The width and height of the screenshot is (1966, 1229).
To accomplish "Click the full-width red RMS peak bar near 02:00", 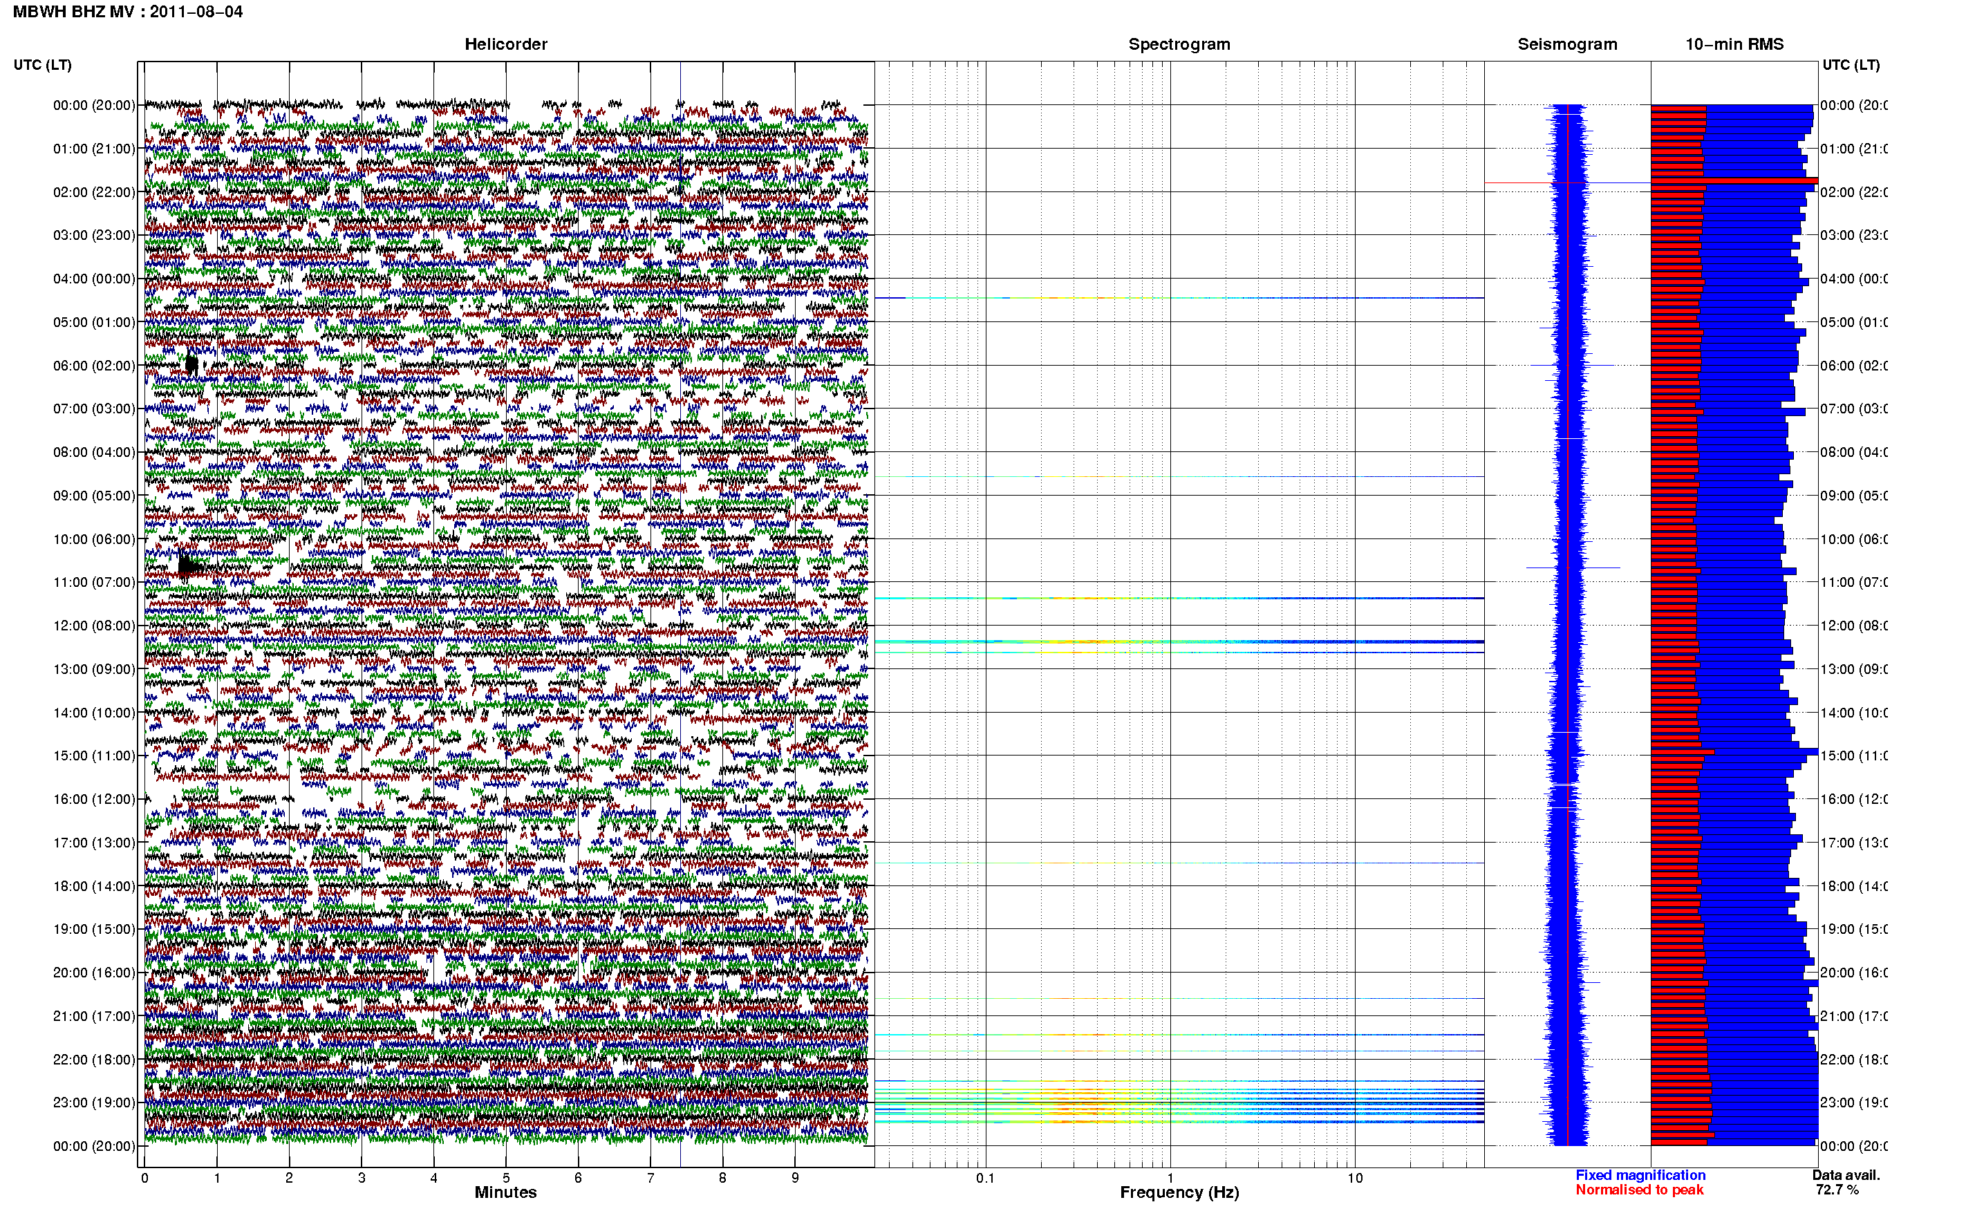I will click(1734, 180).
